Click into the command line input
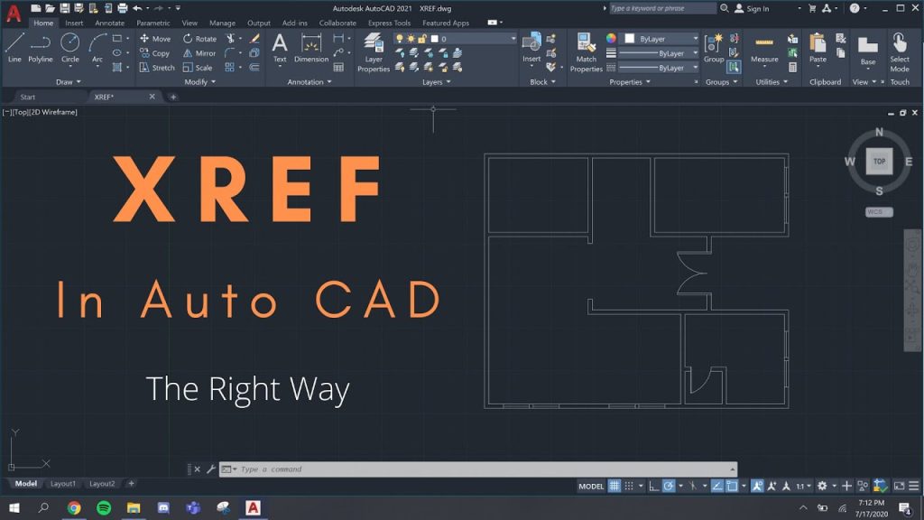Viewport: 924px width, 520px height. 478,469
